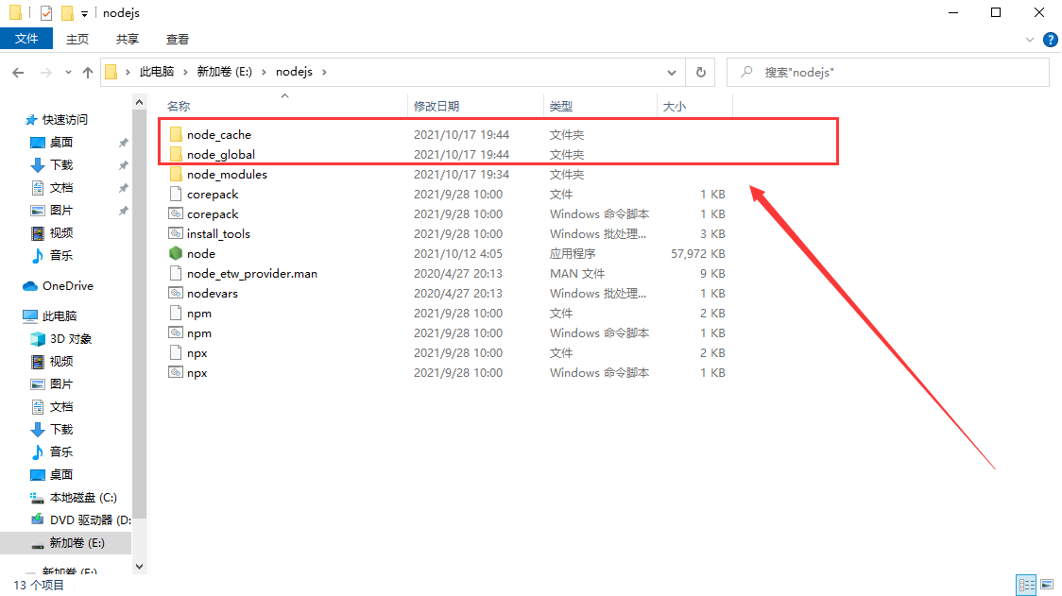Image resolution: width=1062 pixels, height=596 pixels.
Task: Click the MAN 文件 type cell
Action: click(x=577, y=274)
